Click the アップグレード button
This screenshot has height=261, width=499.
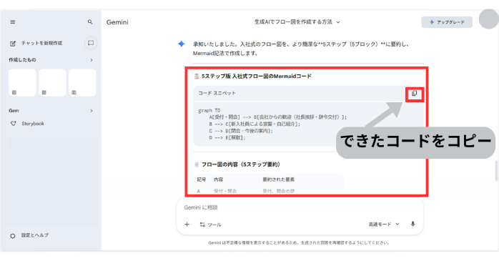(x=447, y=22)
